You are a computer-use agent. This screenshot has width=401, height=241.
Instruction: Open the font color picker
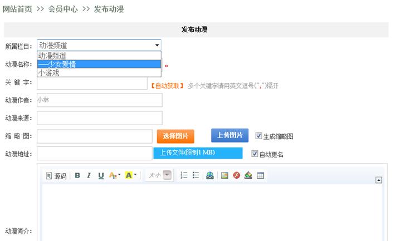click(114, 175)
